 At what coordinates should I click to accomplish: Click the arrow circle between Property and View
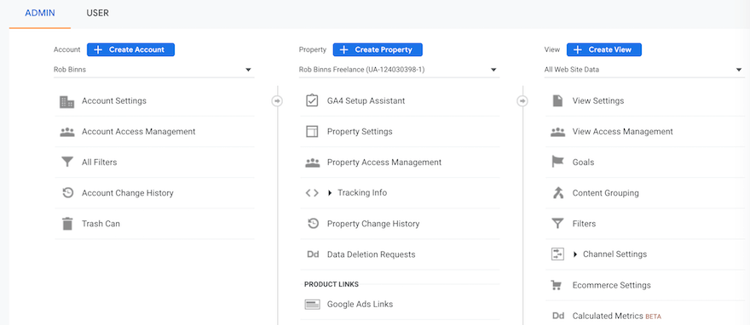tap(522, 101)
